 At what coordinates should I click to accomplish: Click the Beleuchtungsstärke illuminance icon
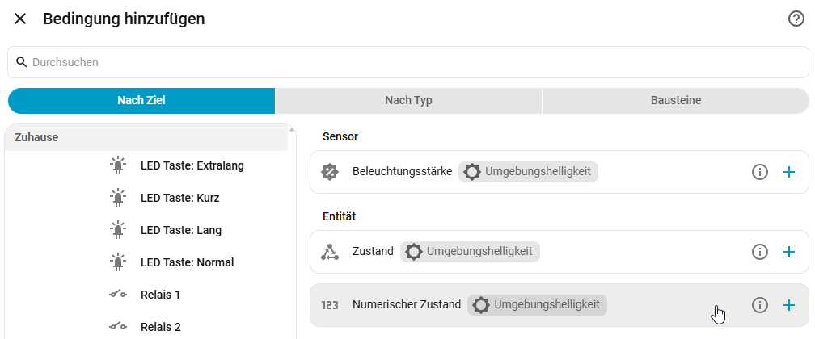pyautogui.click(x=330, y=172)
